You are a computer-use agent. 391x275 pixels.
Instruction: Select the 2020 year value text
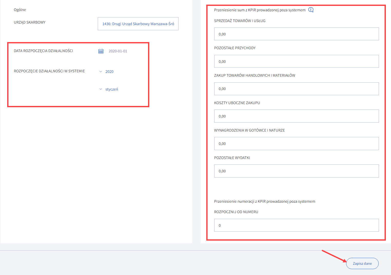click(109, 72)
